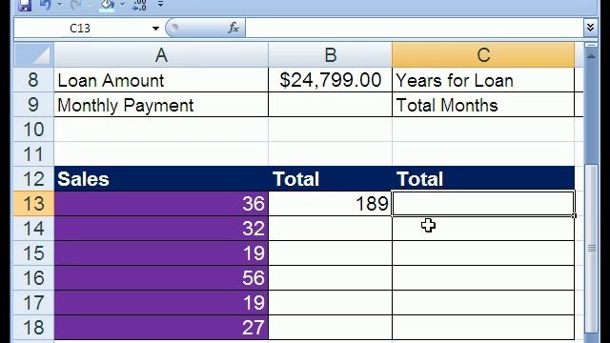610x343 pixels.
Task: Select column A header
Action: coord(161,55)
